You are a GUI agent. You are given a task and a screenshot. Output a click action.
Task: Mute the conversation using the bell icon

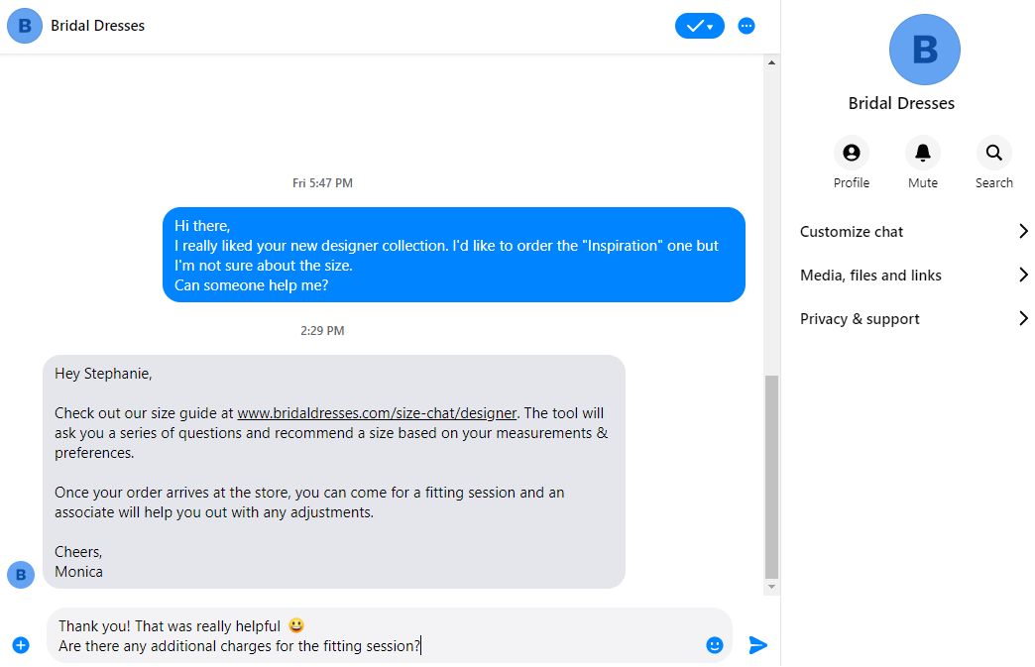tap(923, 153)
